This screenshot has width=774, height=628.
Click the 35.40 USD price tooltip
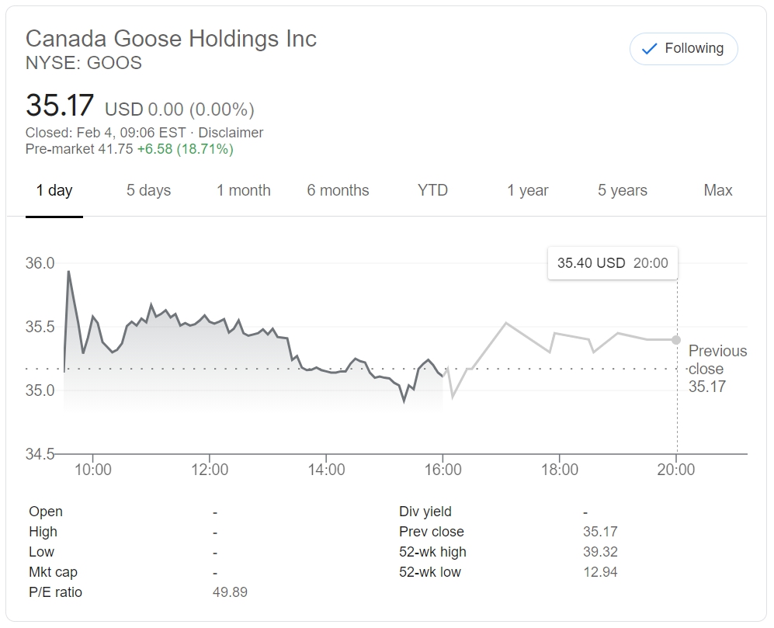(613, 263)
